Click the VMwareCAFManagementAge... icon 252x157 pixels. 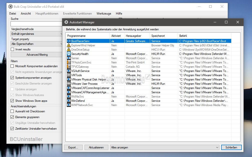pyautogui.click(x=69, y=92)
